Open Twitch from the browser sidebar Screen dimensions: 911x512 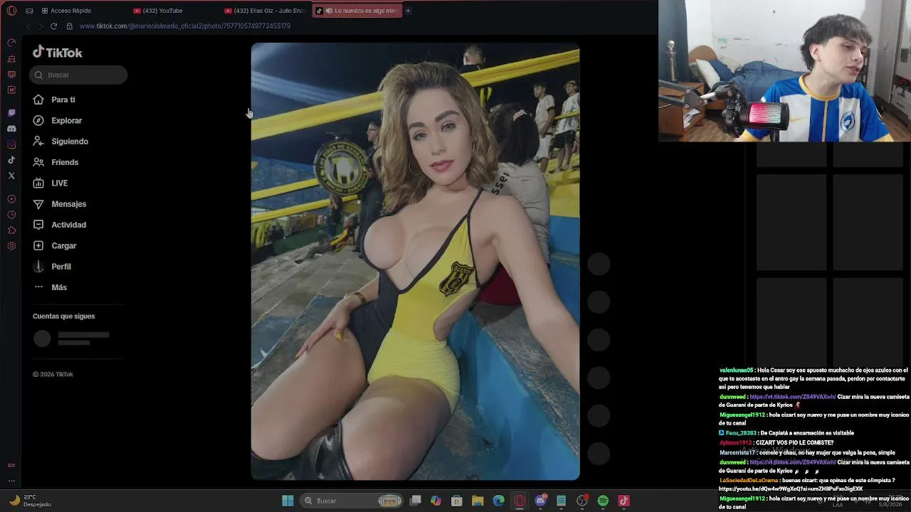pos(11,113)
